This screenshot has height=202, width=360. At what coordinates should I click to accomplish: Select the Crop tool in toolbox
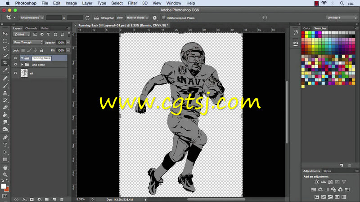[5, 63]
